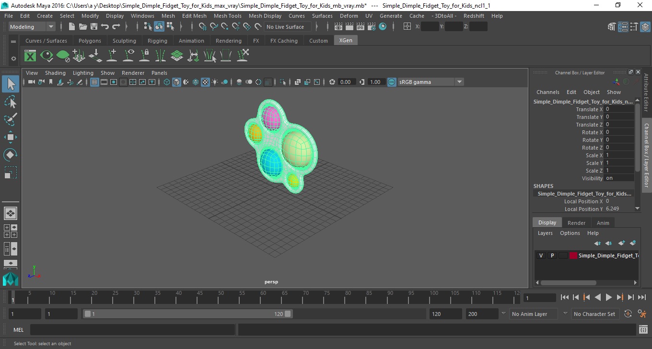Open the Modeling menu set dropdown
Image resolution: width=652 pixels, height=349 pixels.
(x=32, y=27)
